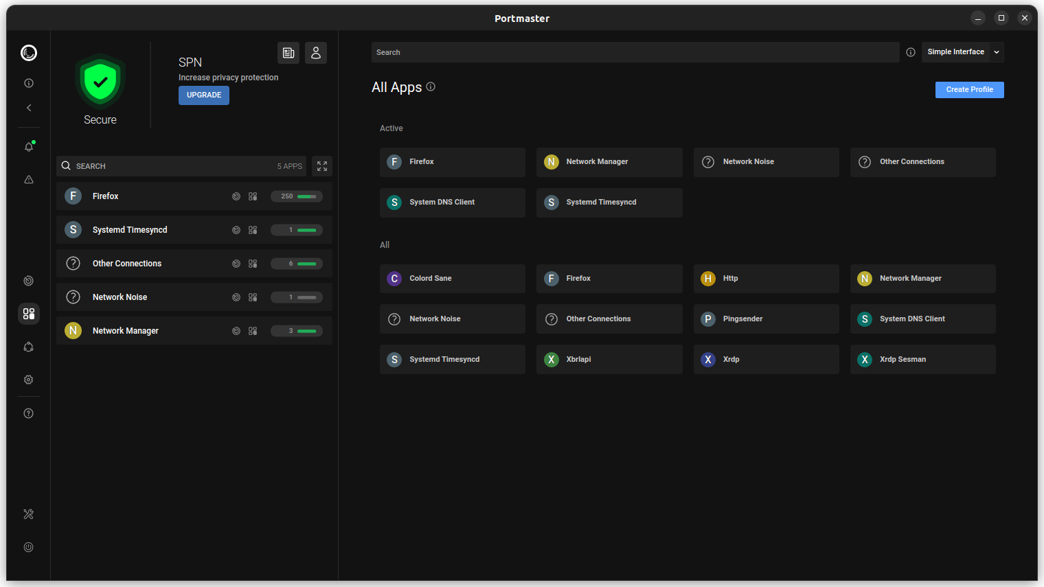Open the warning triangle sidebar icon
The width and height of the screenshot is (1044, 587).
29,180
